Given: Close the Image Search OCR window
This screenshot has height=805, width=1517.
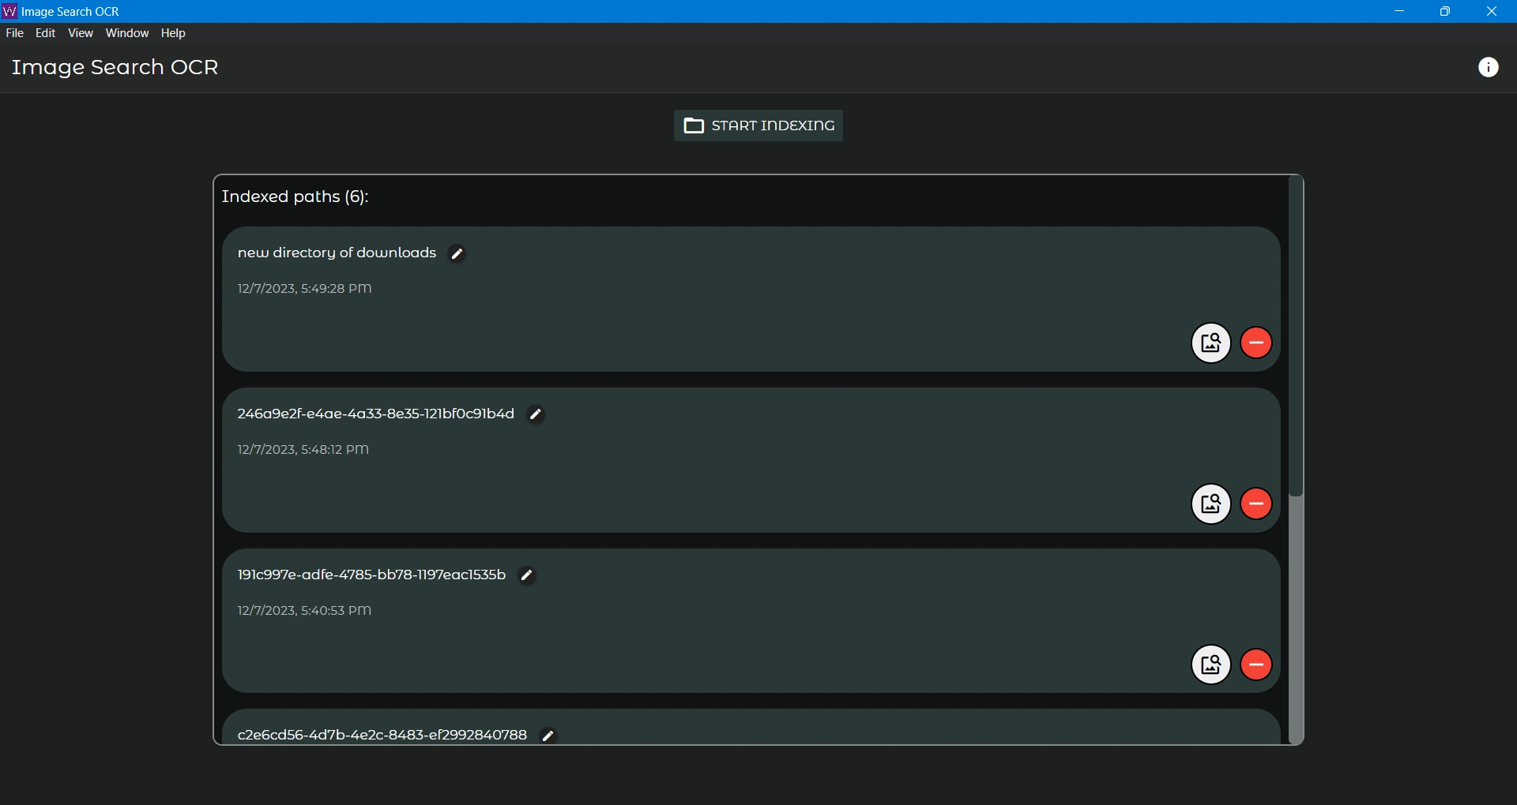Looking at the screenshot, I should coord(1492,12).
